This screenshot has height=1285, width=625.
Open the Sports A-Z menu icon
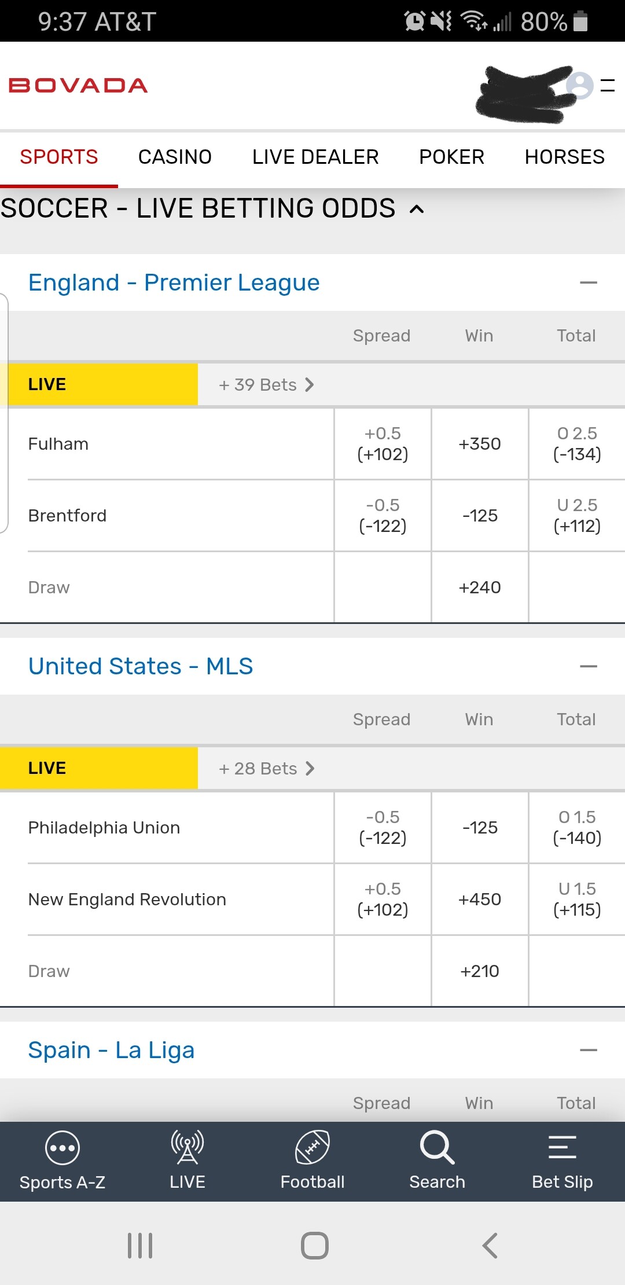pyautogui.click(x=62, y=1148)
